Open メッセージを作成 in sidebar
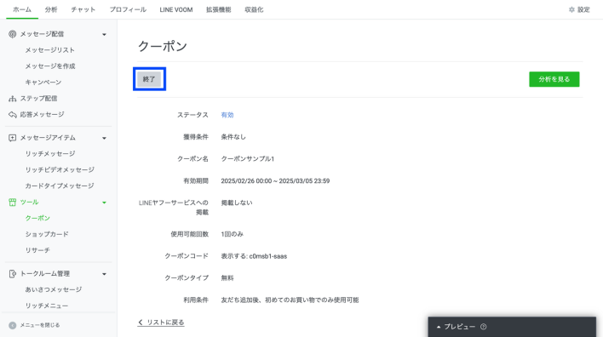The width and height of the screenshot is (603, 337). coord(50,66)
